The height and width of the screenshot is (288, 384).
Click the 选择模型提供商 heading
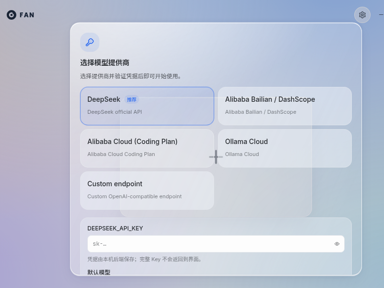(105, 63)
